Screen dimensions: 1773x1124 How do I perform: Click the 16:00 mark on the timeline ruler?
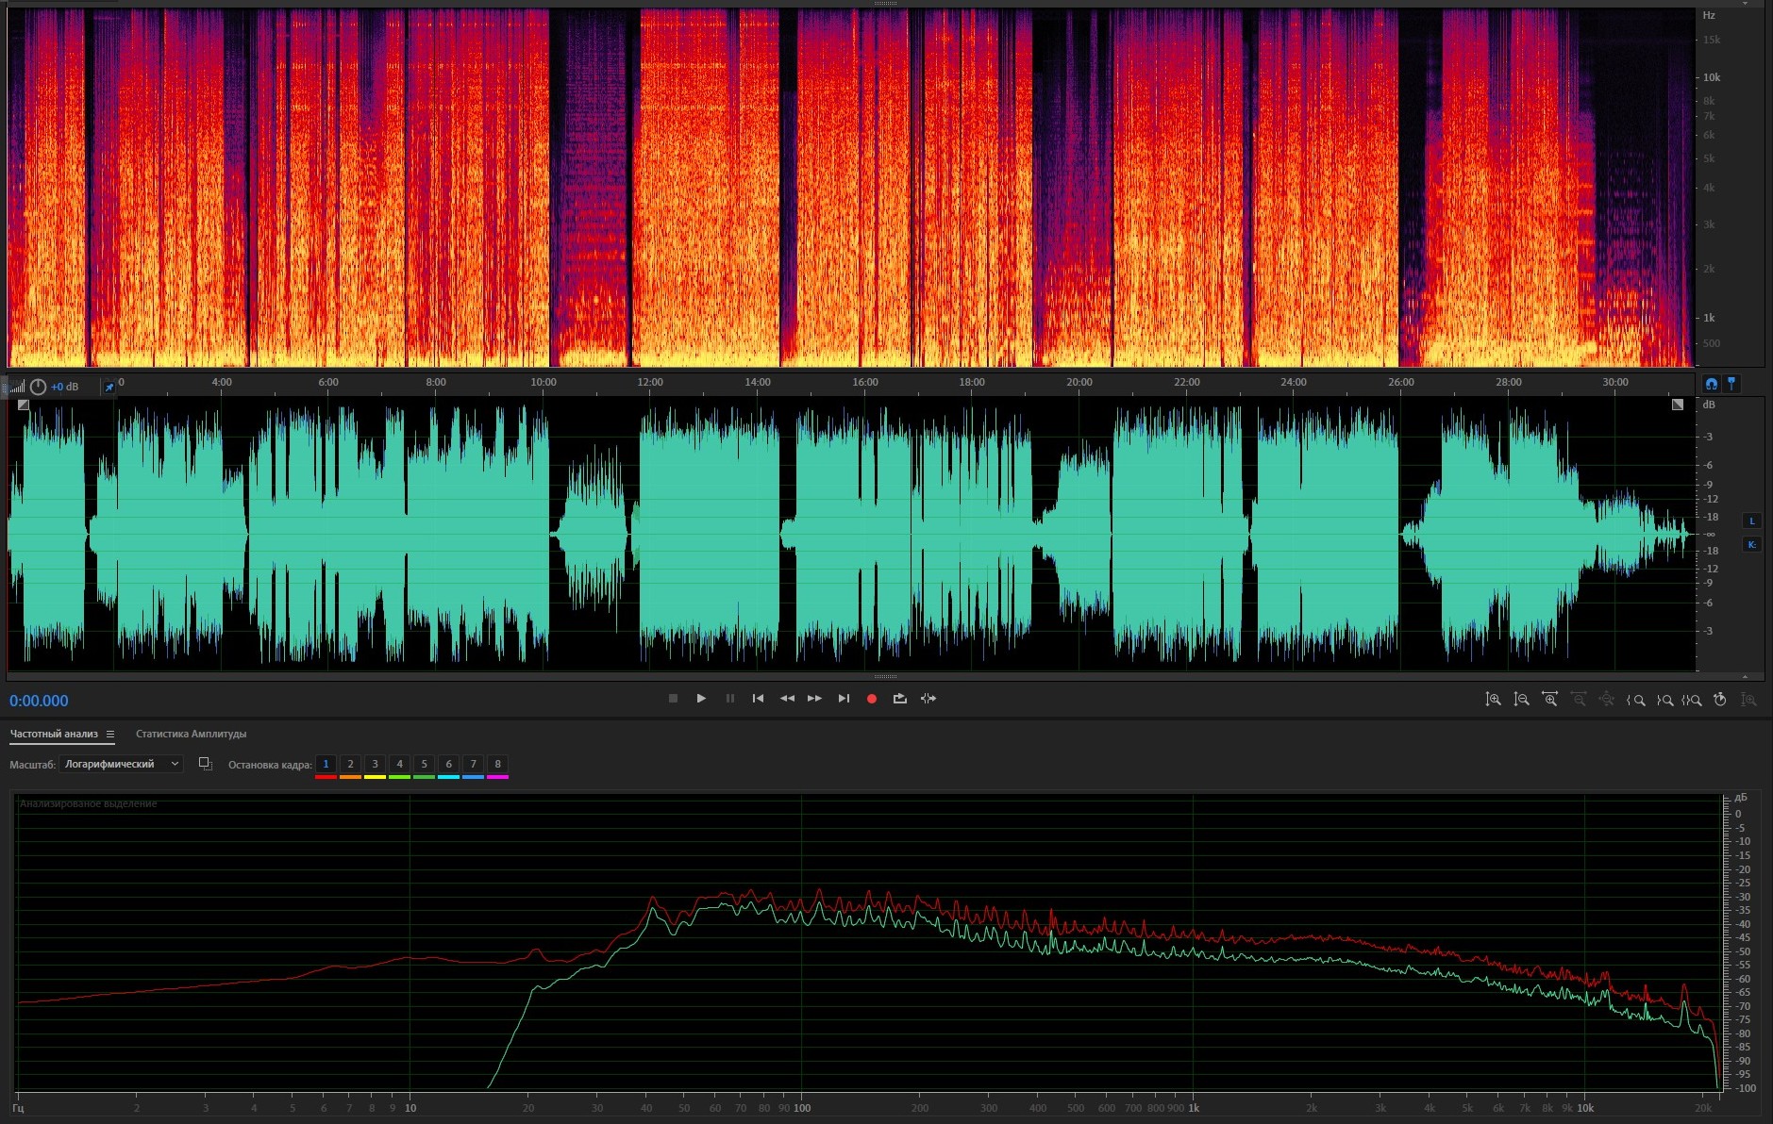pos(864,383)
